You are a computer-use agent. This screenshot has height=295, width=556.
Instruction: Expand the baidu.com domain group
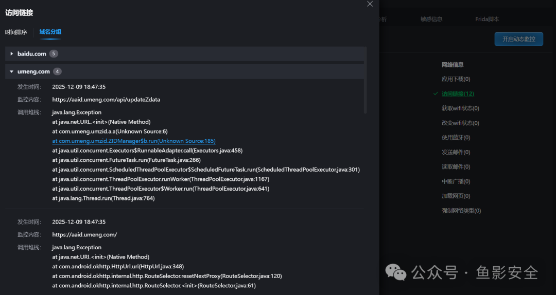pyautogui.click(x=11, y=54)
